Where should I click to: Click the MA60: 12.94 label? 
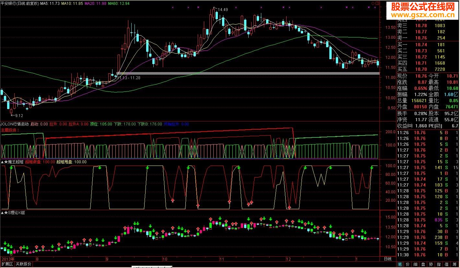point(119,4)
